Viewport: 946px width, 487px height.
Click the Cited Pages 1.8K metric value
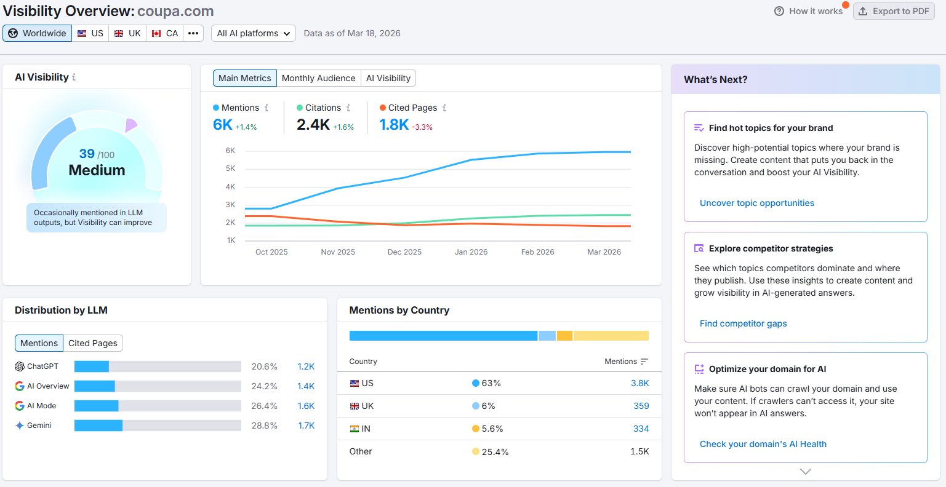click(x=394, y=125)
